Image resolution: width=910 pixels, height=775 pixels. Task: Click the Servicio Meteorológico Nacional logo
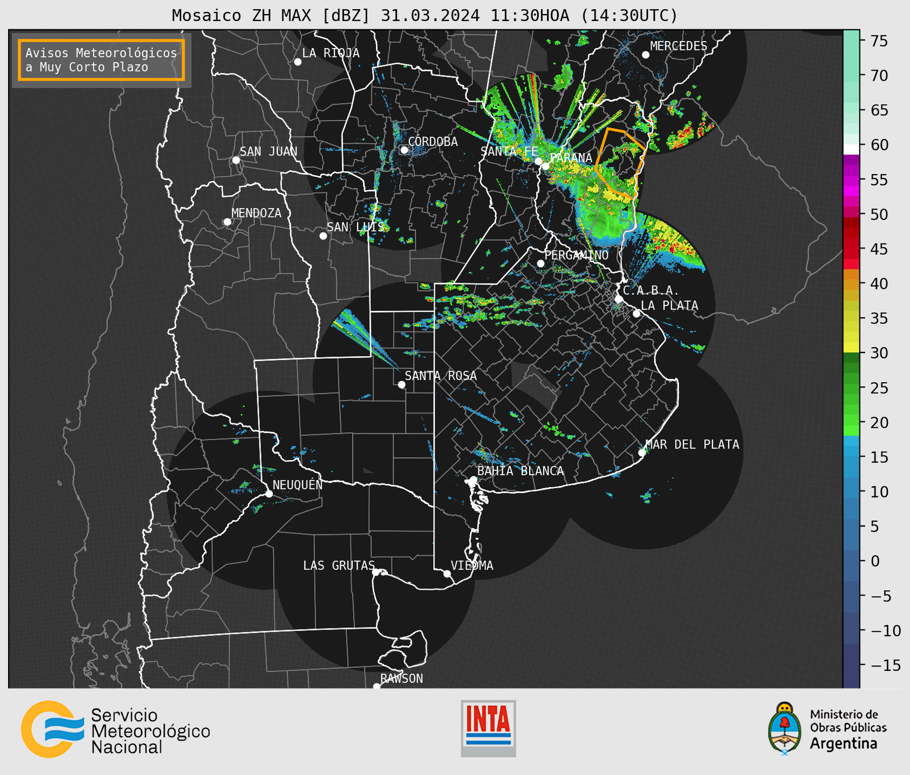(x=115, y=729)
